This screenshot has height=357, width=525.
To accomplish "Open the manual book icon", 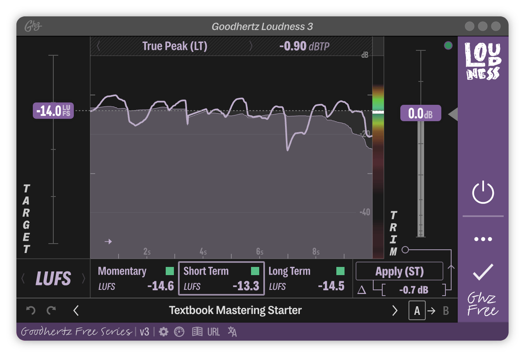I will click(197, 332).
